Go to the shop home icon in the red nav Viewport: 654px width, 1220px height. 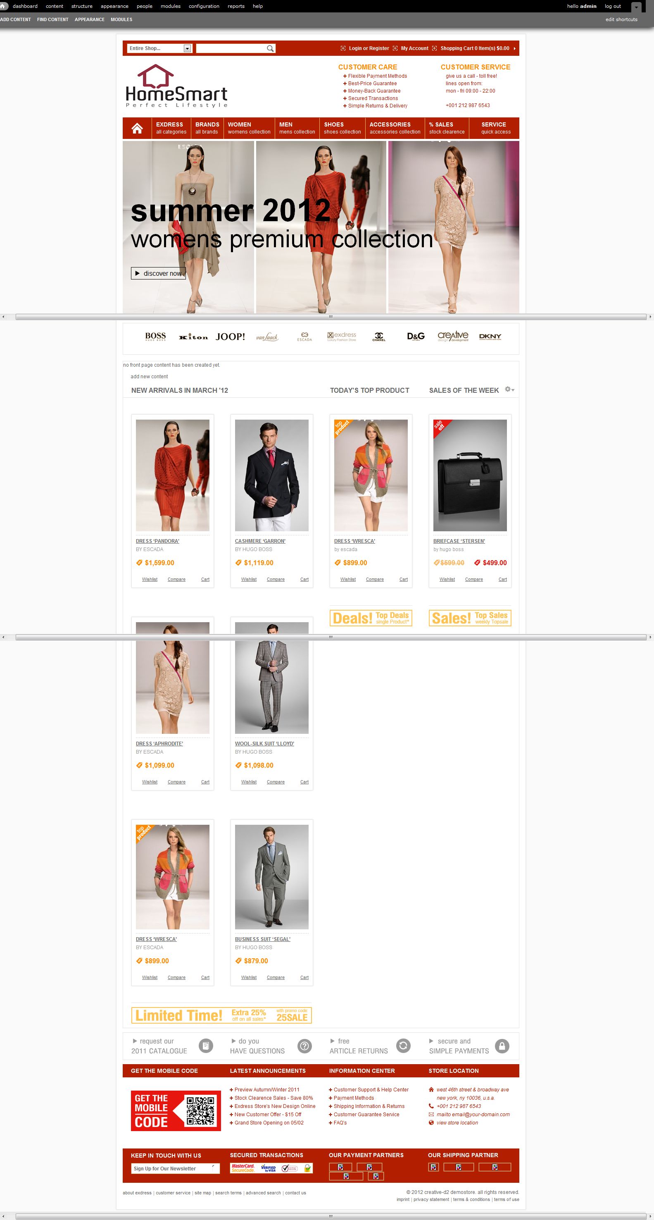137,128
